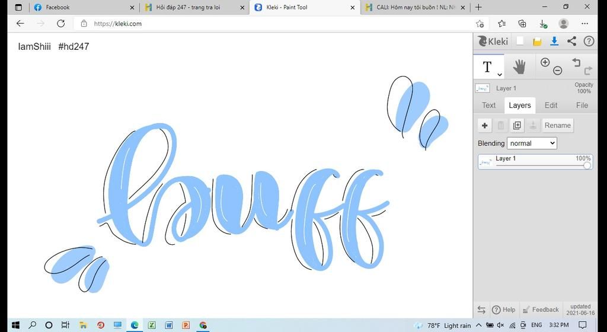Open the browser profile avatar
The height and width of the screenshot is (332, 607).
tap(564, 24)
